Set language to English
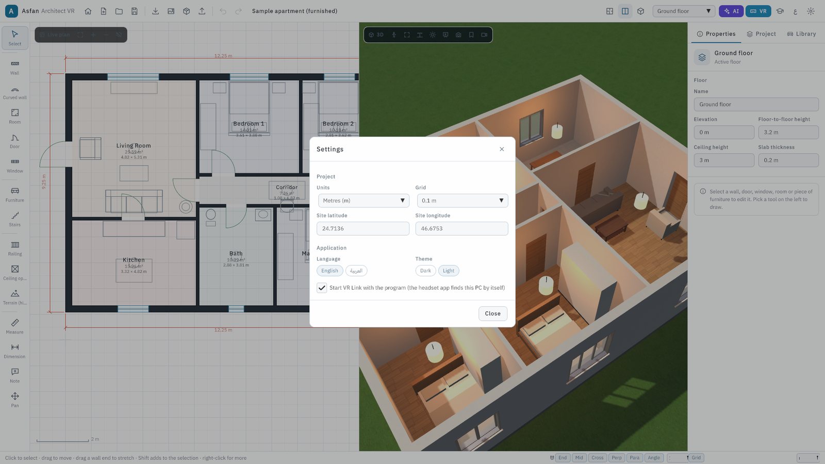825x464 pixels. click(x=330, y=271)
